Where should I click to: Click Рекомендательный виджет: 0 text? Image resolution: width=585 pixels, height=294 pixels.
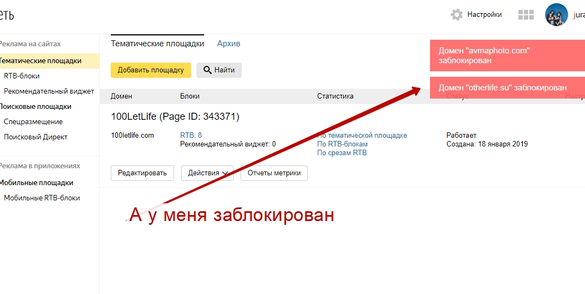[228, 144]
